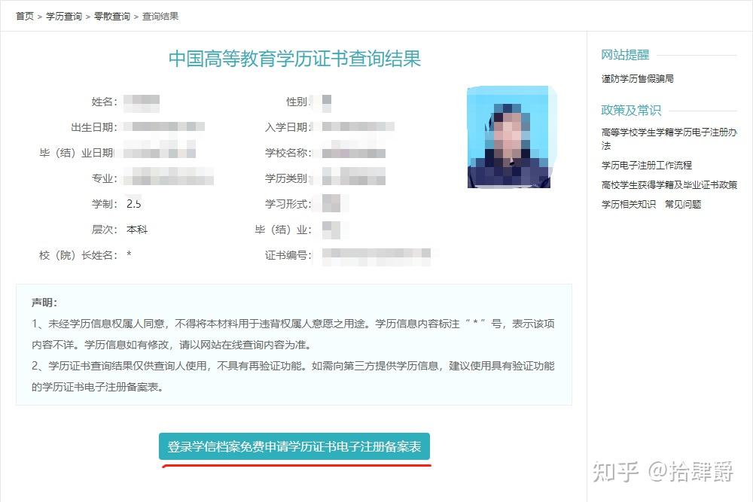Click the blurred 姓名 value field
The image size is (753, 502).
coord(142,103)
